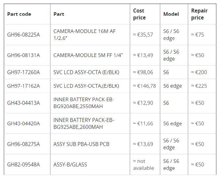This screenshot has height=177, width=218.
Task: Click the "Part" column header
Action: 59,14
